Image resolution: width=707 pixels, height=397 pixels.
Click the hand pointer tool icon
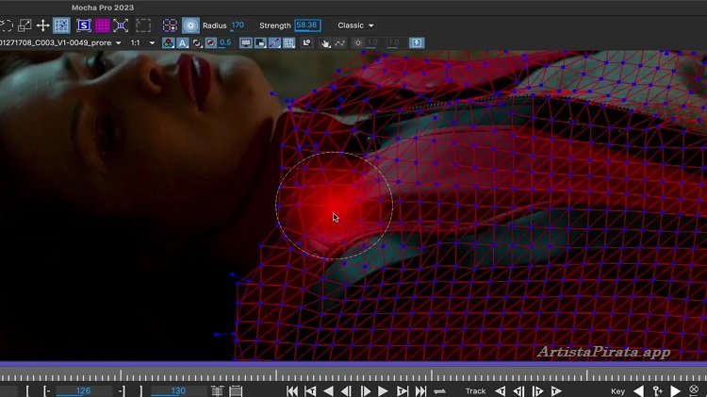(326, 43)
